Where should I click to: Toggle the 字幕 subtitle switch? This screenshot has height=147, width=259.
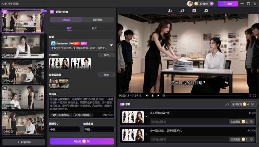[122, 104]
